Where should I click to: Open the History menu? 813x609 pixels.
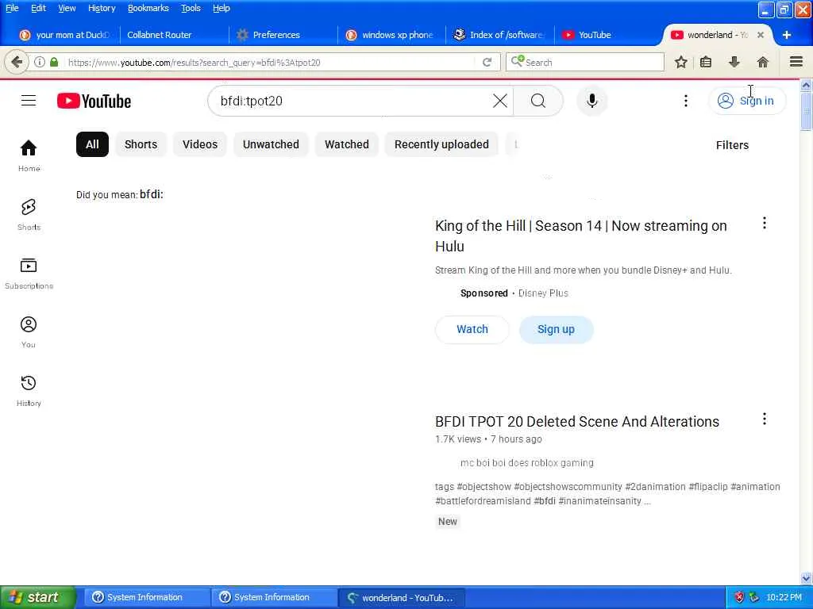click(102, 8)
